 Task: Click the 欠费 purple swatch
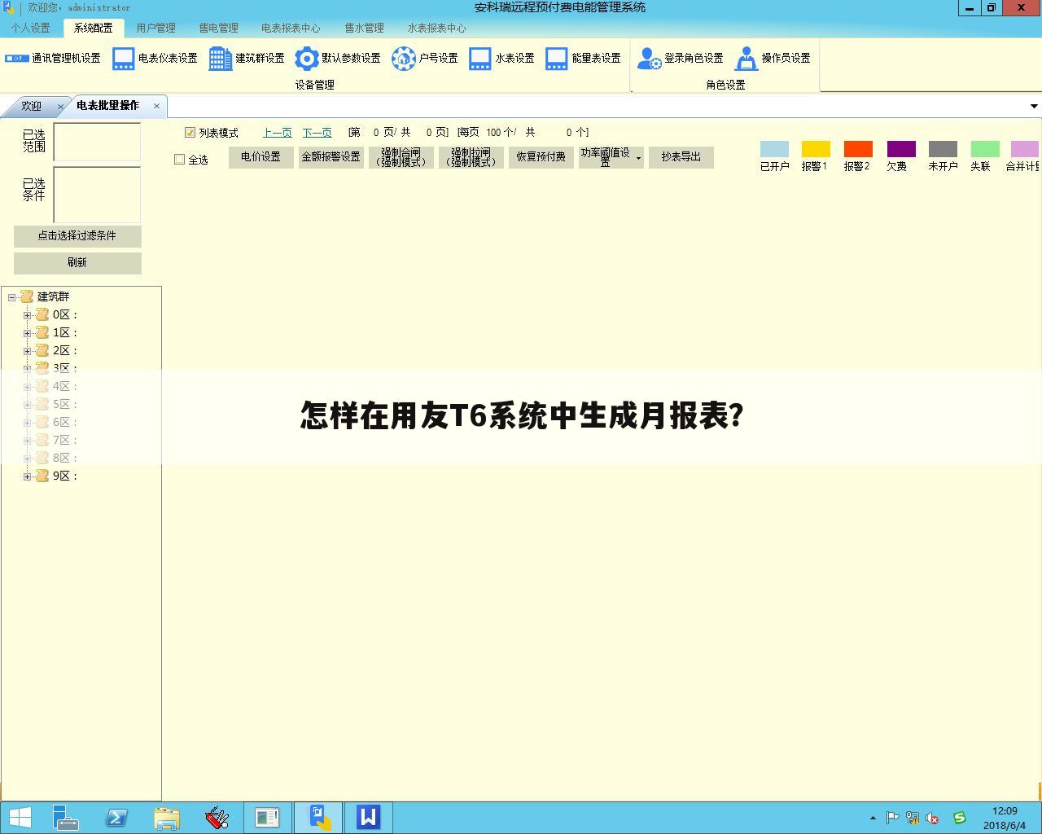(x=901, y=149)
